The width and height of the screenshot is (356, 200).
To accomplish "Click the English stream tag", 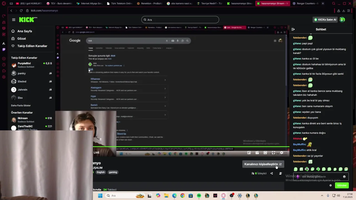I will 101,172.
